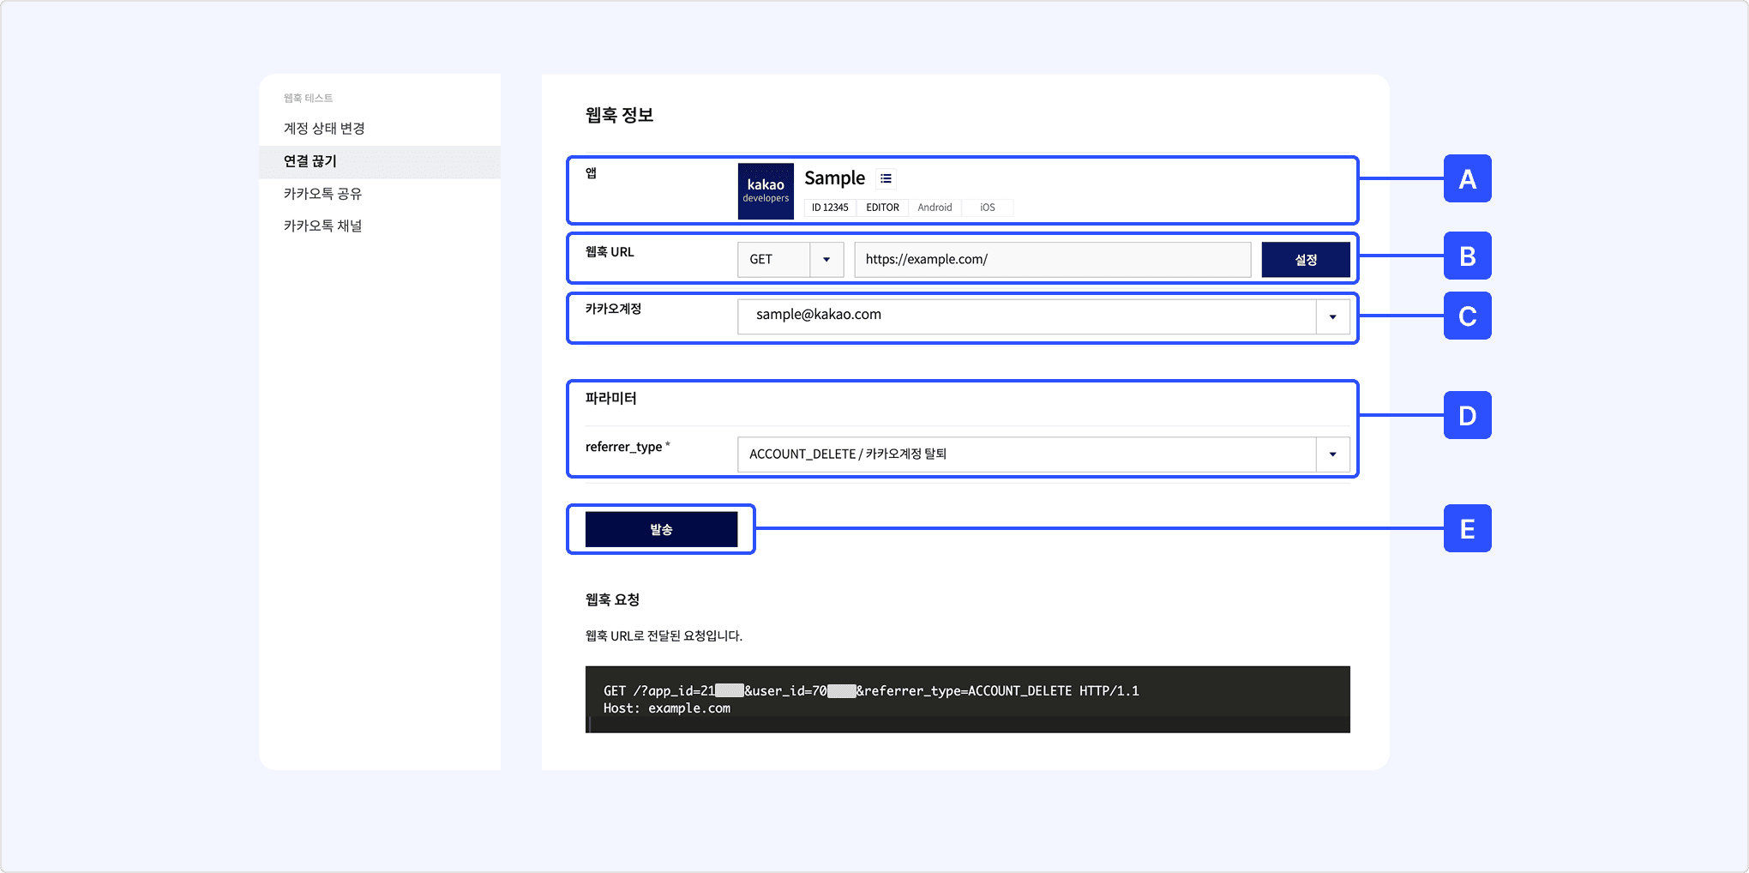Expand the 카카오계정 account dropdown
The height and width of the screenshot is (873, 1749).
click(1332, 316)
